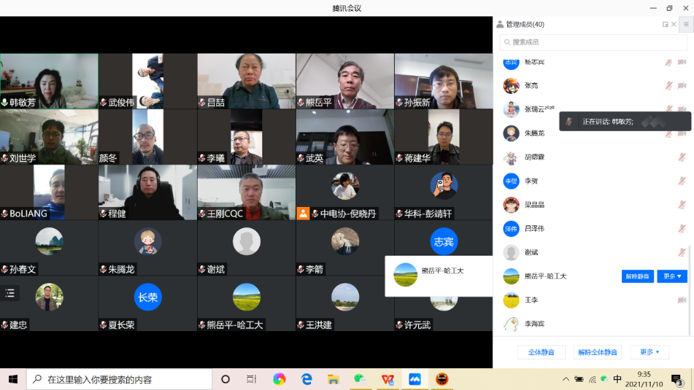Select 韩敏芳's video thumbnail
Screen dimensions: 694x390
coord(49,80)
